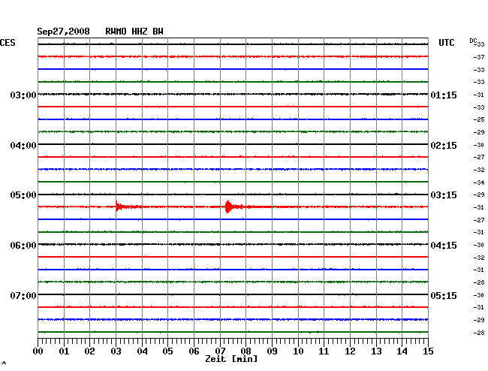Click the "Zeit [min]" axis title
Viewport: 488px width, 371px height.
tap(231, 359)
